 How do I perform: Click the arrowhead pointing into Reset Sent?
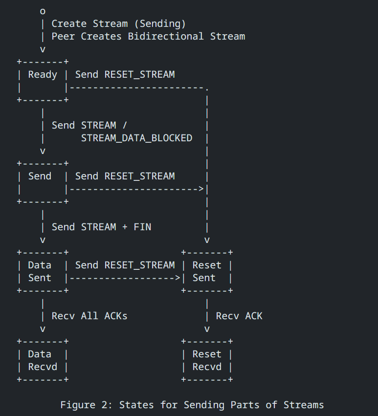point(178,278)
